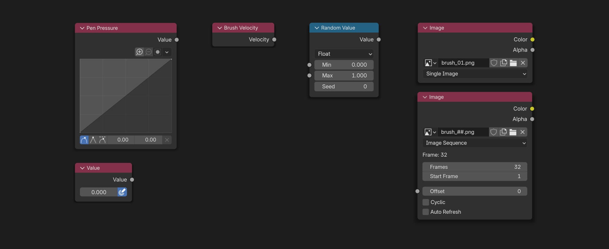Edit the Start Frame 1 field
609x249 pixels.
tap(475, 176)
